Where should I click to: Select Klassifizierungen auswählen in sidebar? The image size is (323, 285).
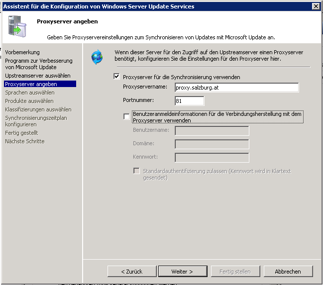(x=37, y=109)
